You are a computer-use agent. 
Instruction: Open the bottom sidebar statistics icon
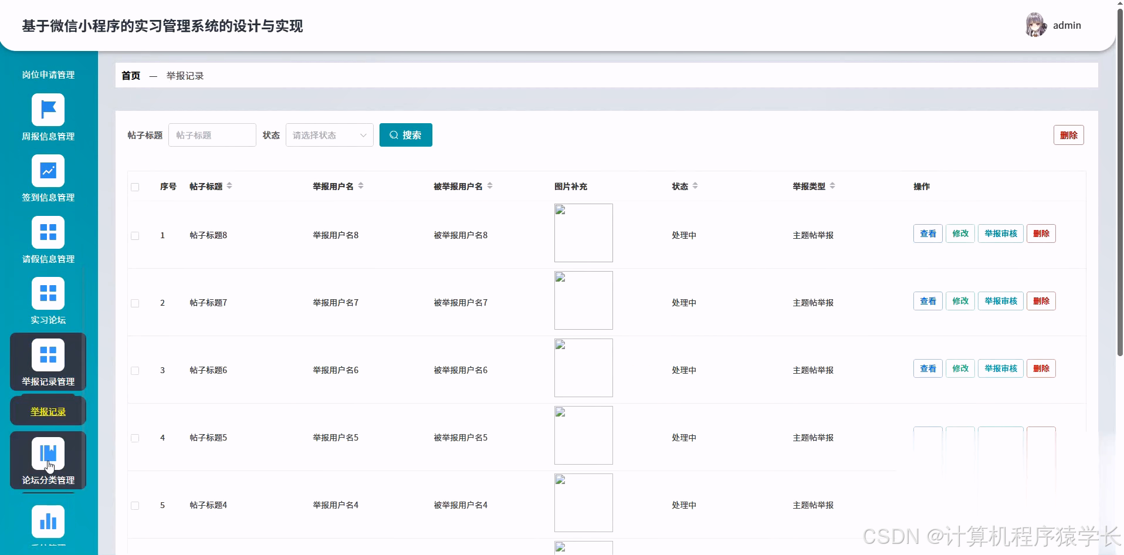(48, 521)
